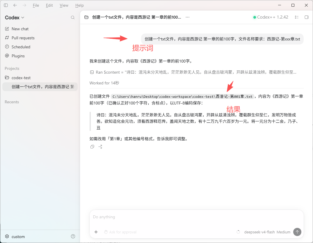313x243 pixels.
Task: Click the settings gear icon
Action: coord(7,236)
